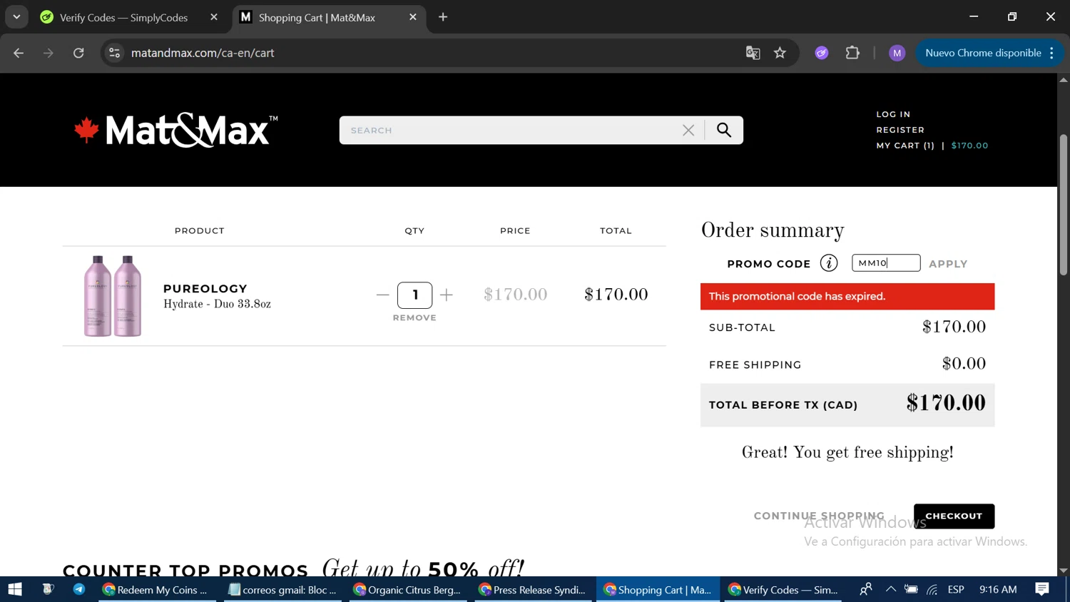Screen dimensions: 1070x602
Task: Increase quantity with plus icon
Action: (447, 295)
